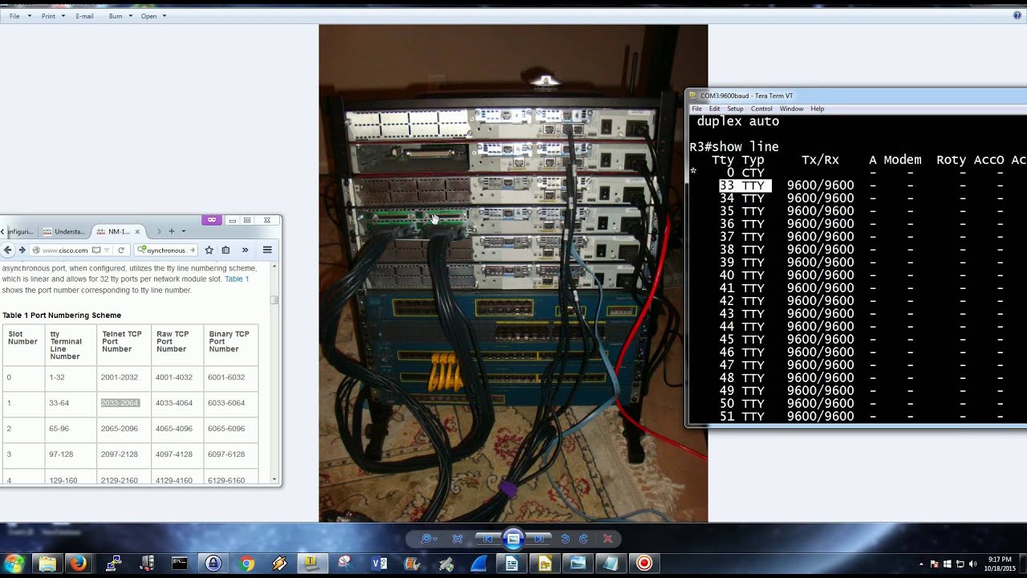Click the Visio taskbar icon

379,564
